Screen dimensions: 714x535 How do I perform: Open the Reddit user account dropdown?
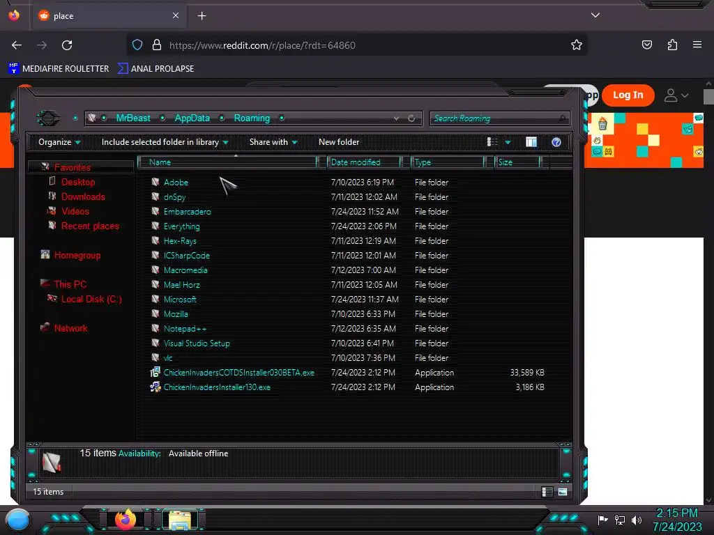point(676,95)
